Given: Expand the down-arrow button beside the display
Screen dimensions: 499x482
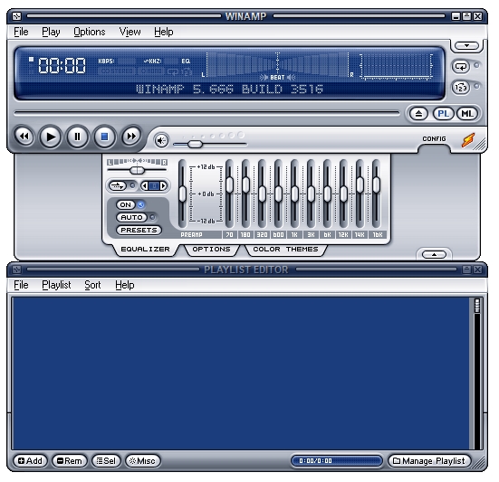Looking at the screenshot, I should point(466,46).
